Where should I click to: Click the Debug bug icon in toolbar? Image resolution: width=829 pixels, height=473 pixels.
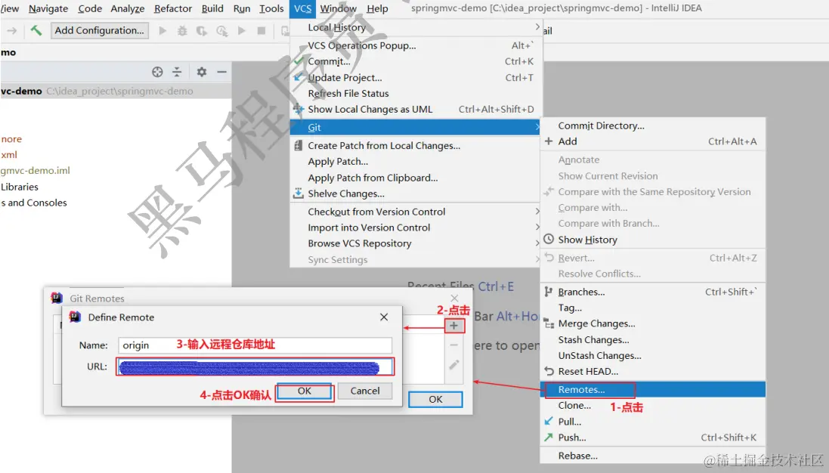[x=182, y=31]
